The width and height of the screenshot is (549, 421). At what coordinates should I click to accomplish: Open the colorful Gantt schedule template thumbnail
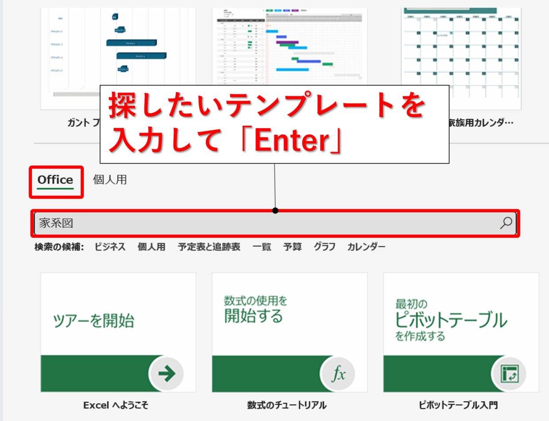(x=290, y=46)
